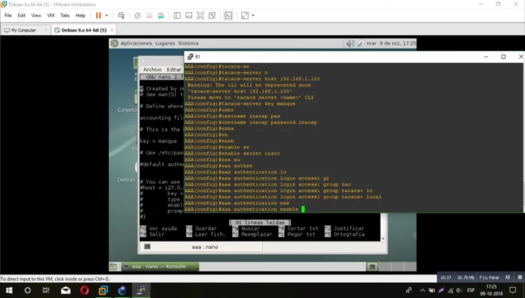Viewport: 525px width, 298px height.
Task: Click the new tab icon in Konsole tab bar
Action: click(147, 247)
